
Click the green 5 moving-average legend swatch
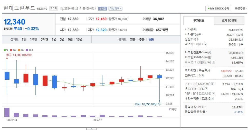click(5, 50)
